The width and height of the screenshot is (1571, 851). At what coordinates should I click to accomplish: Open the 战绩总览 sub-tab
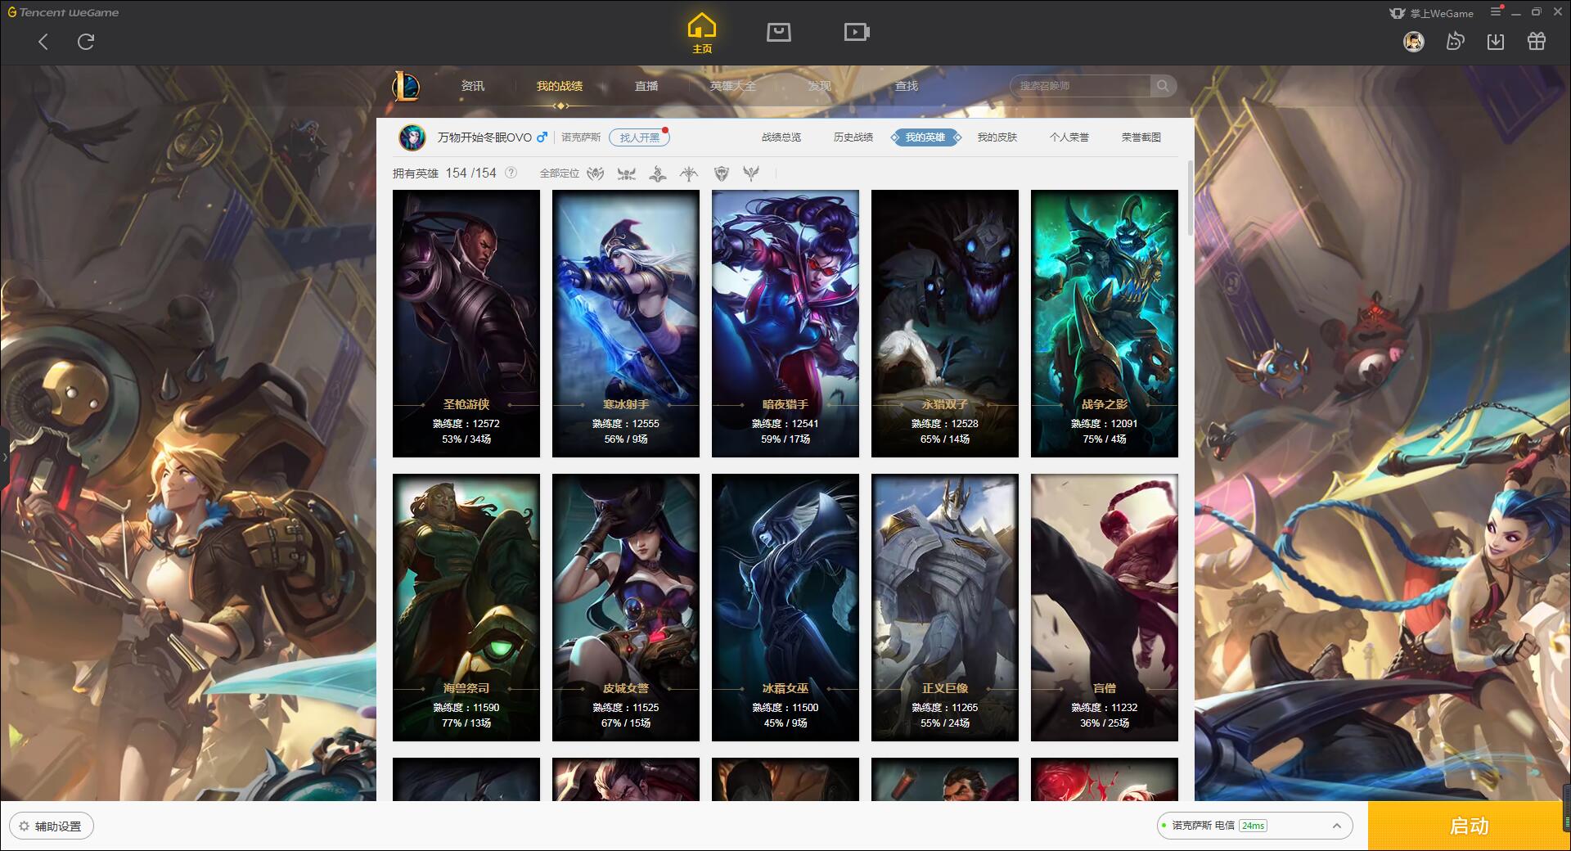[781, 137]
